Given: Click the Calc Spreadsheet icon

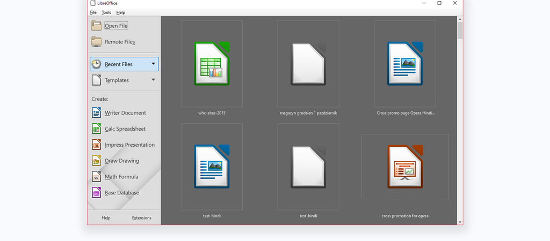Looking at the screenshot, I should [97, 129].
